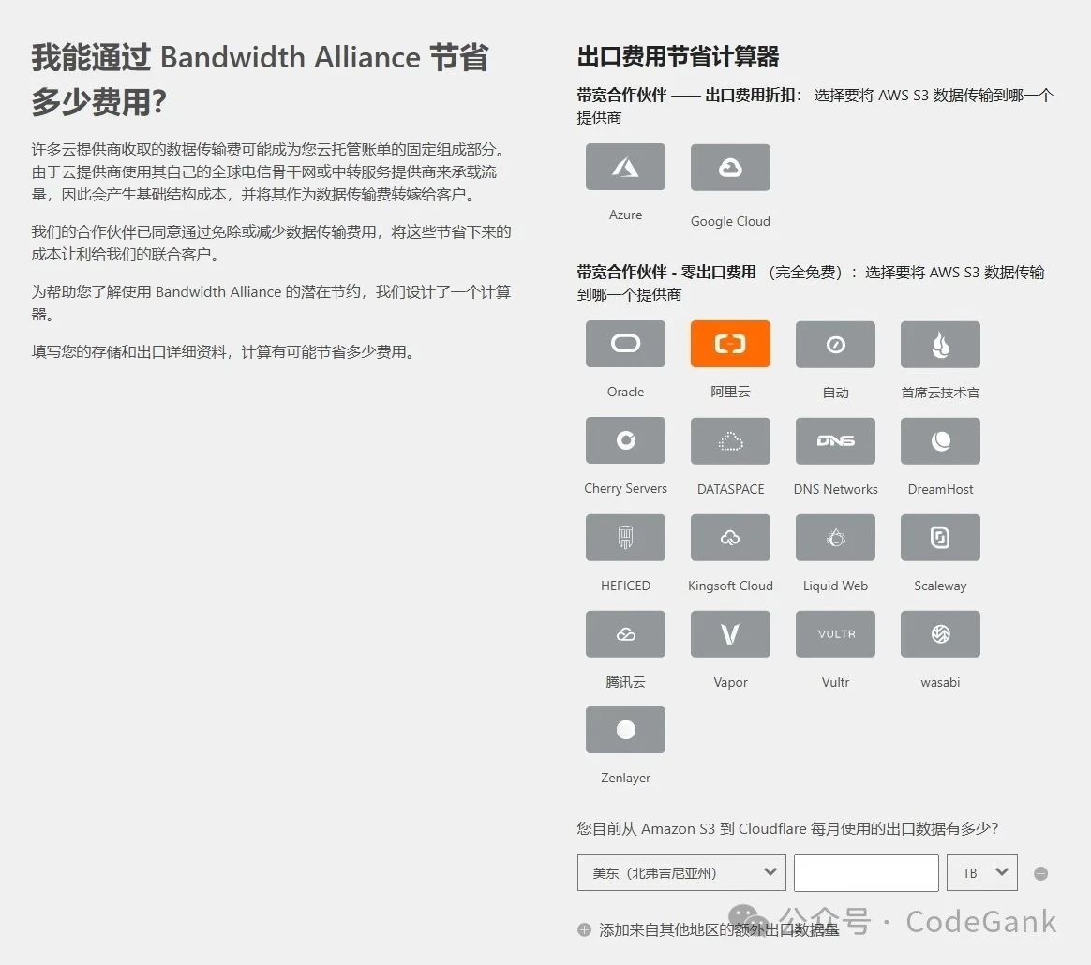Open the 美东（北弗吉尼亚州）region dropdown
The height and width of the screenshot is (965, 1091).
[x=682, y=873]
